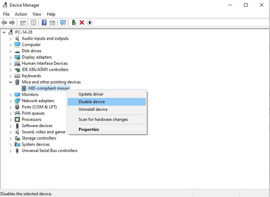Select the Computer row label
Viewport: 270px width, 197px height.
pyautogui.click(x=31, y=45)
